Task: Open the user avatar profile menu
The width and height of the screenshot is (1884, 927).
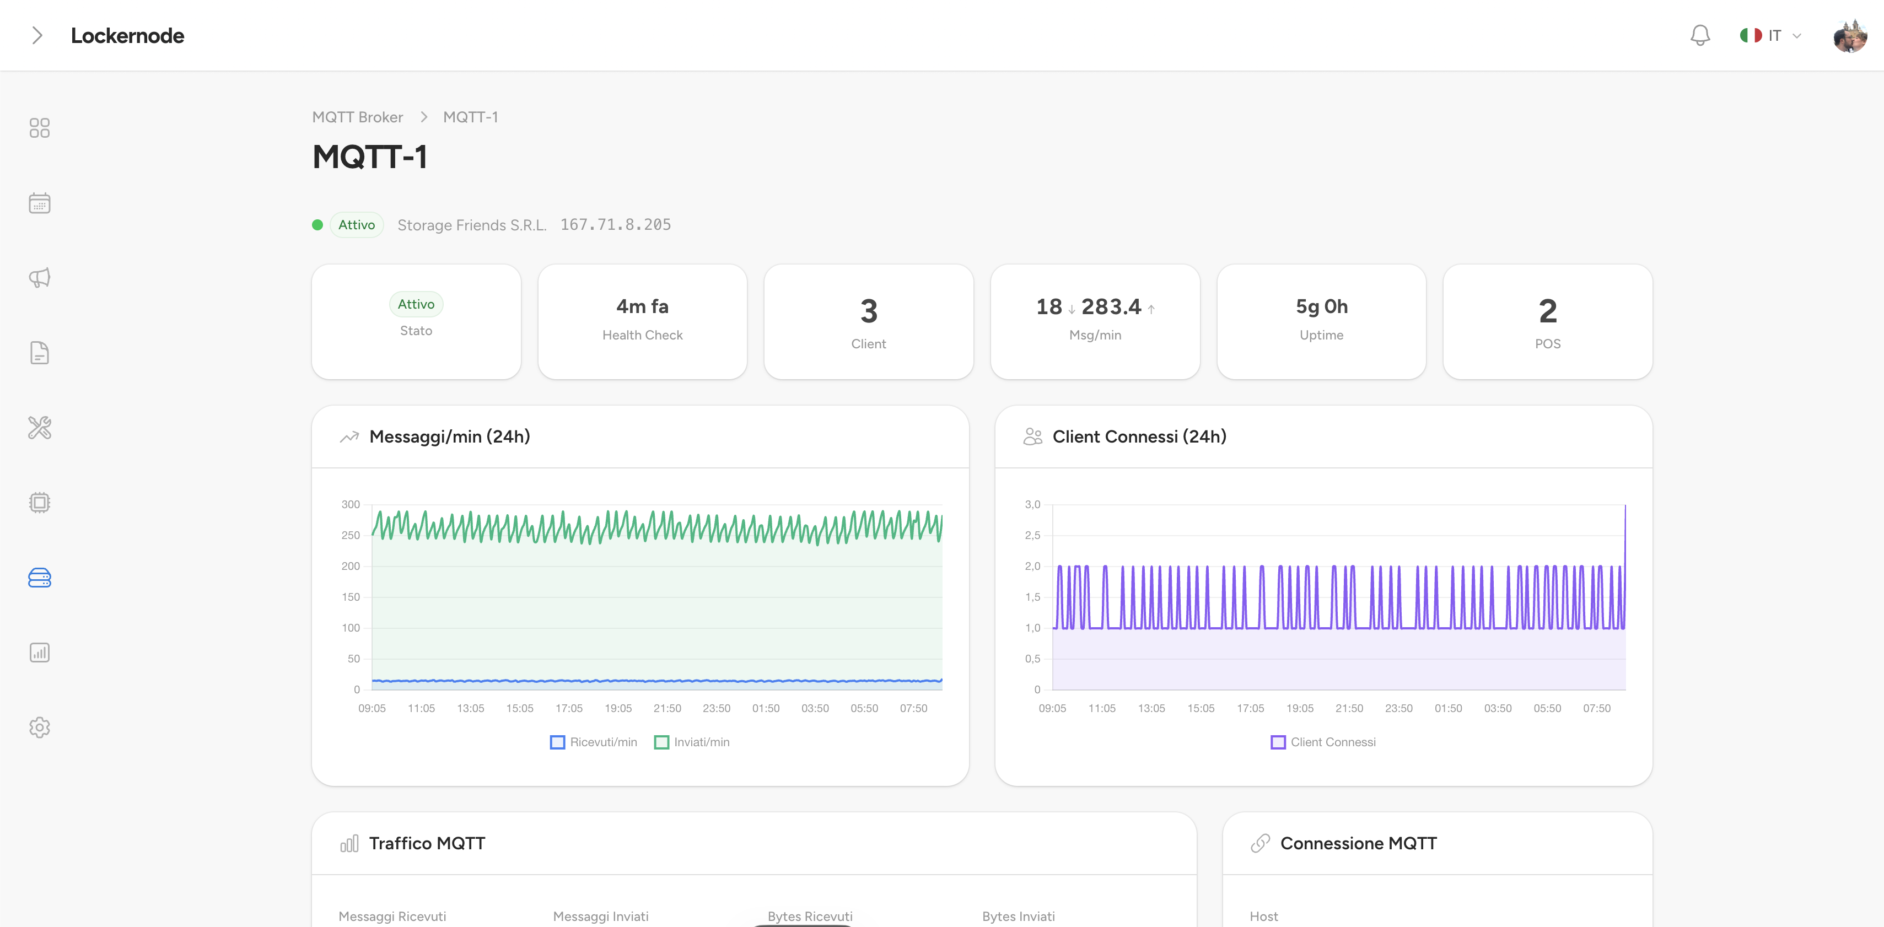Action: pos(1850,35)
